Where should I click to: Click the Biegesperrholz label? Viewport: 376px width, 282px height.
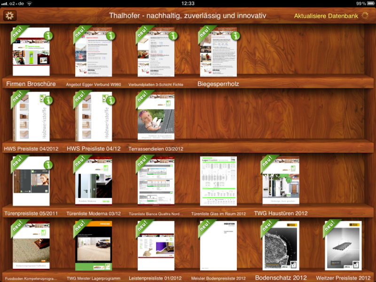[218, 84]
